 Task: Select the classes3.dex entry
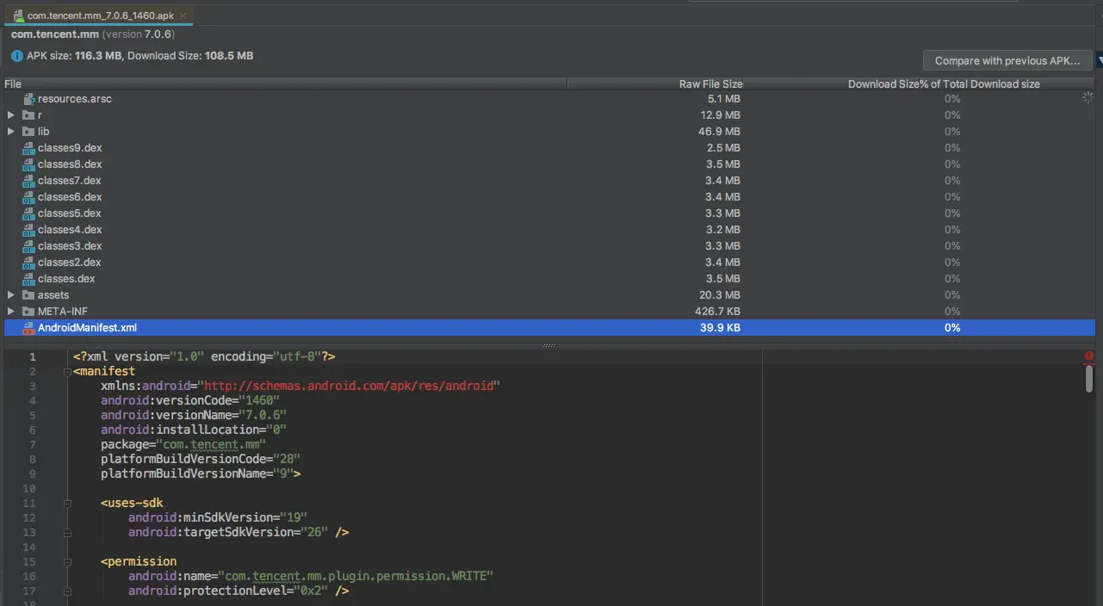[x=70, y=246]
